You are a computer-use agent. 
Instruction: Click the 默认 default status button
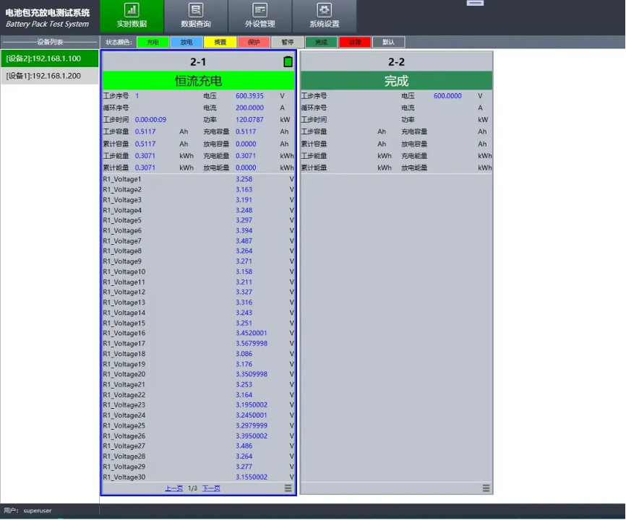click(x=388, y=43)
